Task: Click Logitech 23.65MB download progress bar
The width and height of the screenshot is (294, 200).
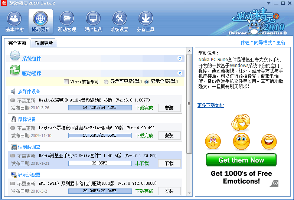Action: [100, 135]
